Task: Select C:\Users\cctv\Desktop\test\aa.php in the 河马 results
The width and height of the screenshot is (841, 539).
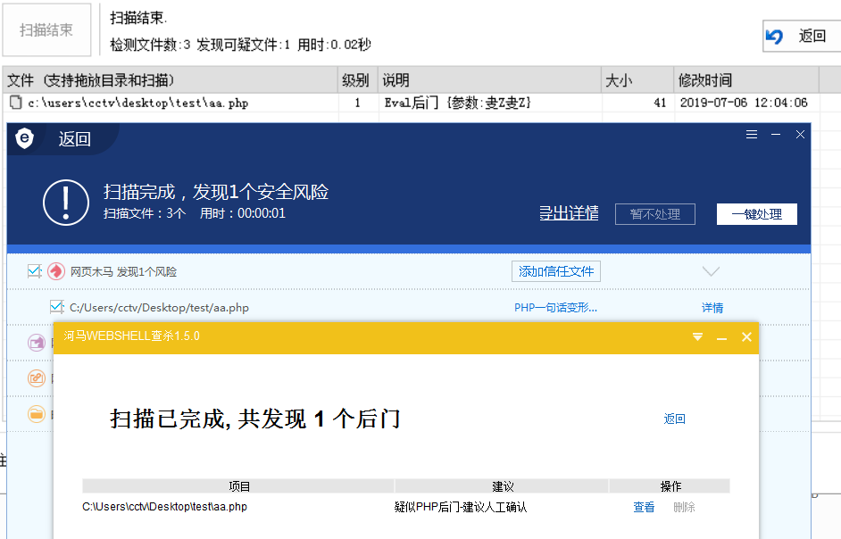Action: coord(164,507)
